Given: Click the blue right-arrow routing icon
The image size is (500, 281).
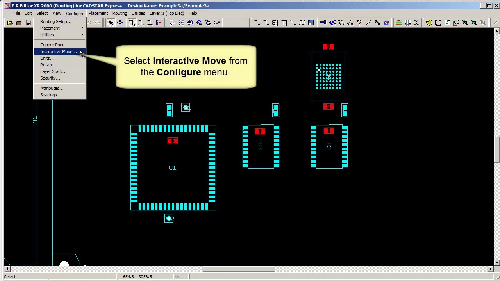Looking at the screenshot, I should 323,23.
